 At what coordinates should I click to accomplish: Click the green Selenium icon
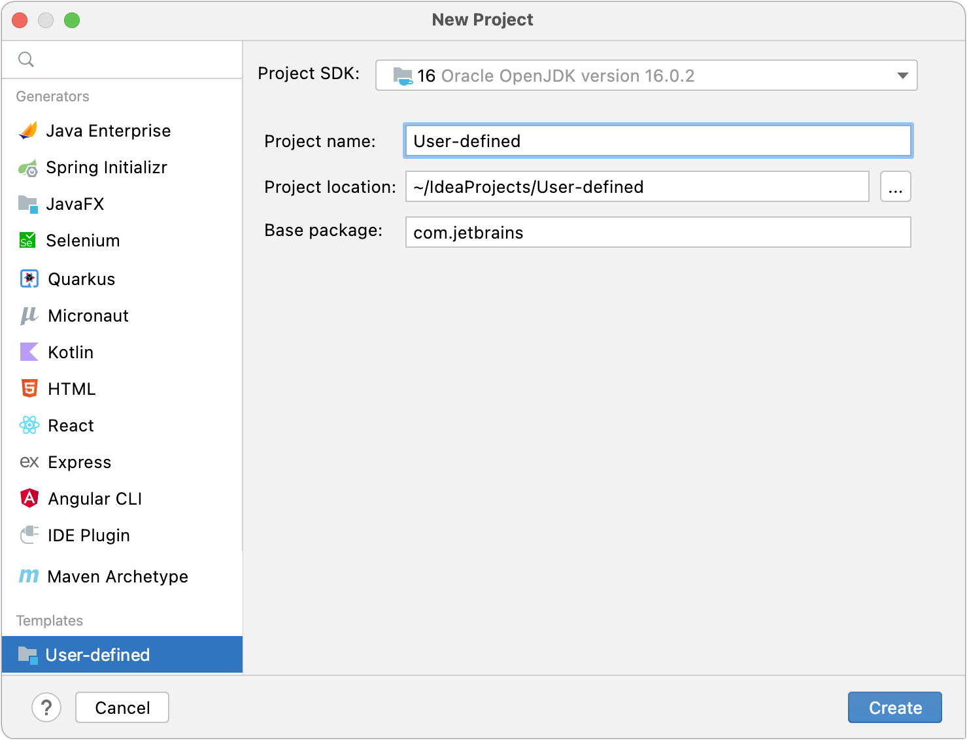pyautogui.click(x=27, y=241)
